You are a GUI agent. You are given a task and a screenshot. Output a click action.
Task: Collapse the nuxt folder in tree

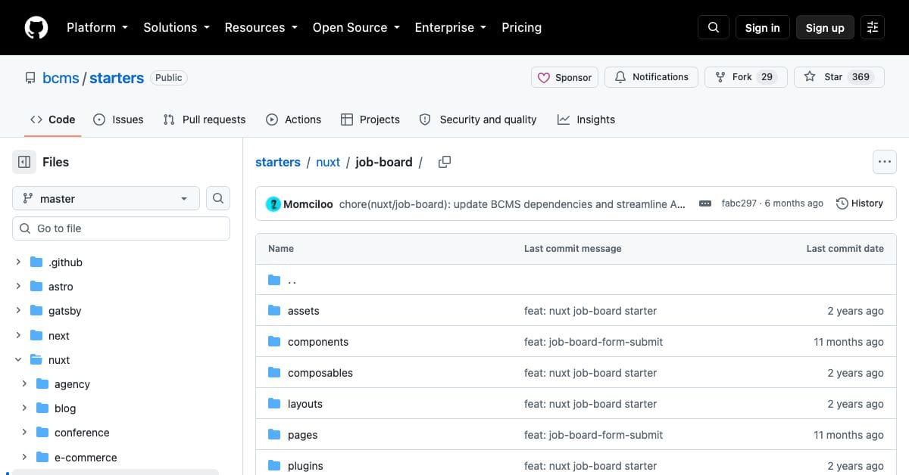pyautogui.click(x=18, y=360)
